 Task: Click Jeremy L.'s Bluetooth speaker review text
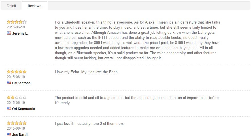(x=137, y=40)
